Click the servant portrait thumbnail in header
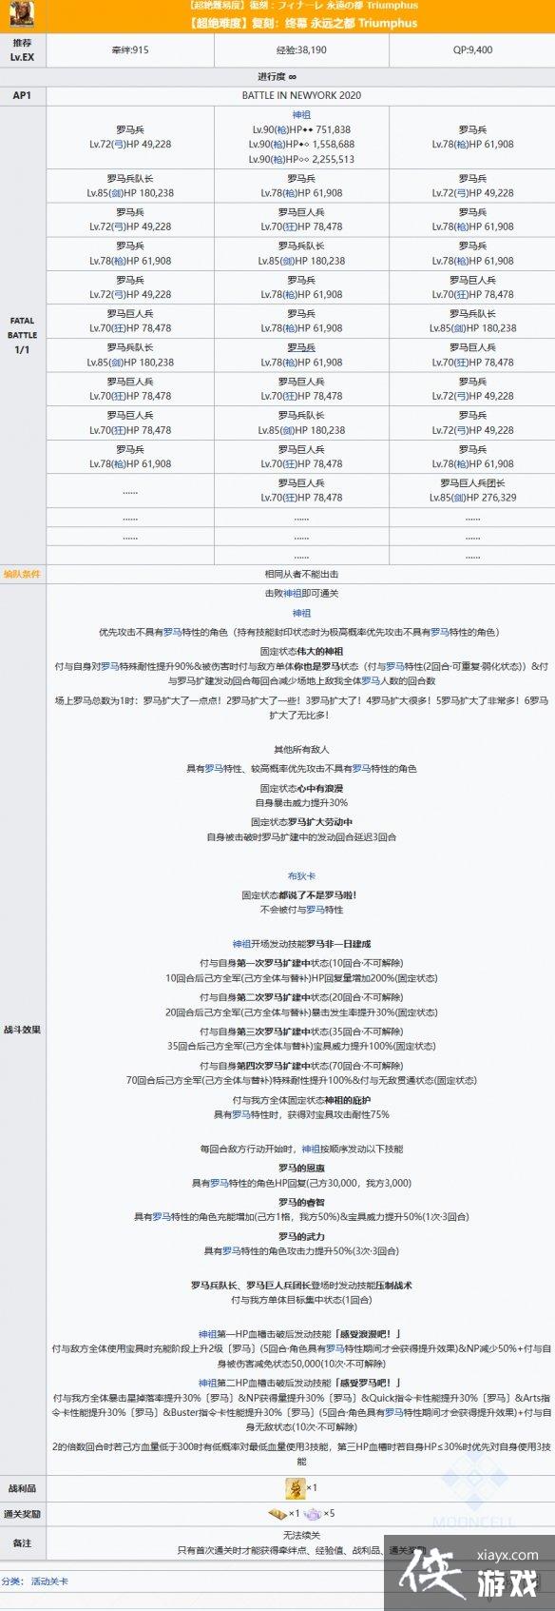Viewport: 555px width, 1611px height. pyautogui.click(x=22, y=16)
